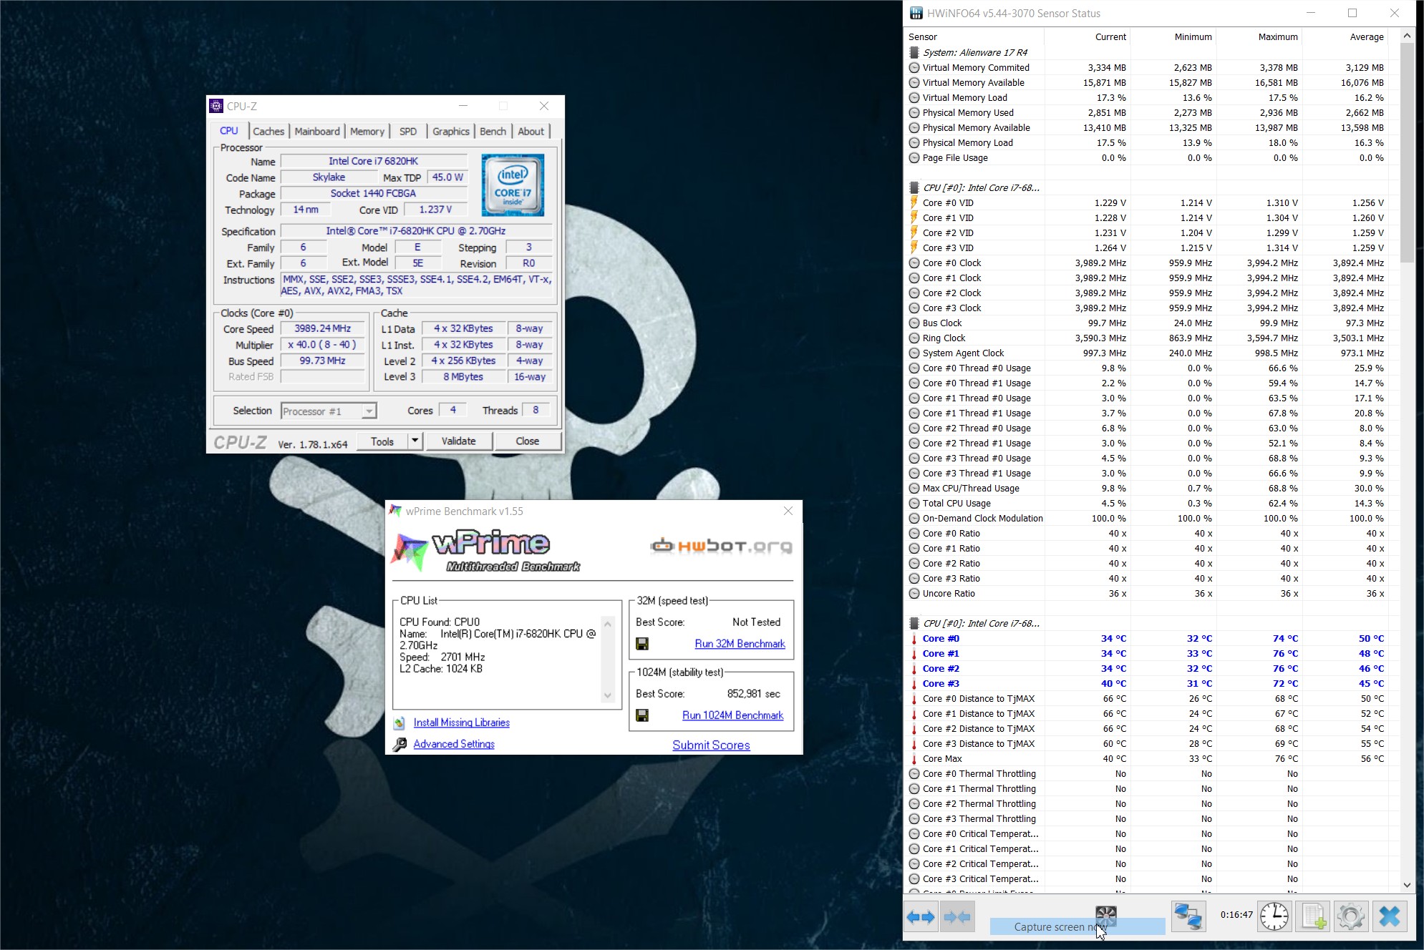Viewport: 1424px width, 950px height.
Task: Click the Multiplier value in CPU-Z
Action: pos(323,345)
